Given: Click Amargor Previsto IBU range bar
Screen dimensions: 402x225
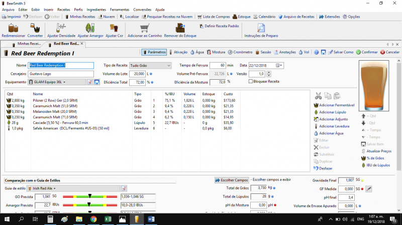Looking at the screenshot, I should click(90, 205).
